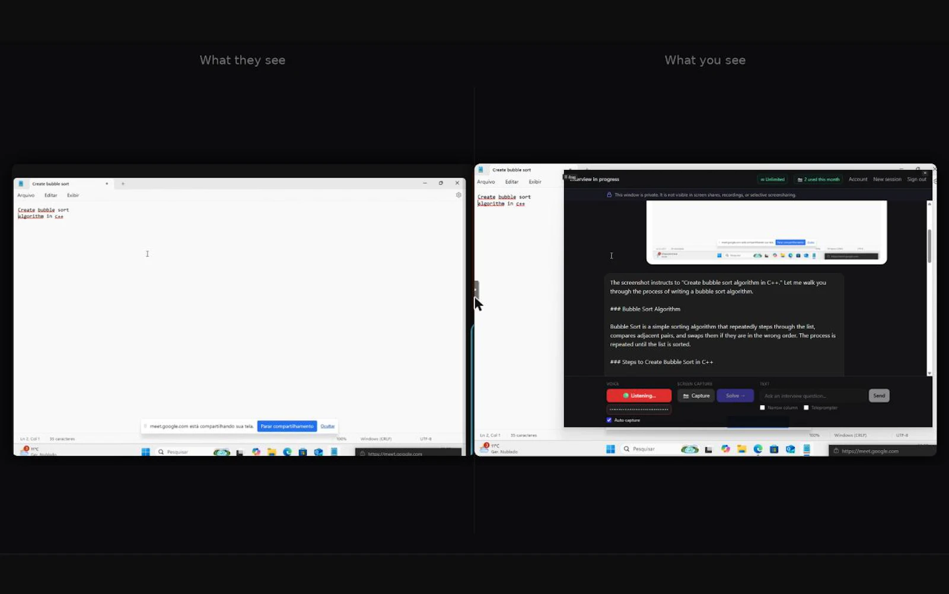Click the red Listening button in the overlay
This screenshot has height=594, width=949.
click(x=639, y=396)
